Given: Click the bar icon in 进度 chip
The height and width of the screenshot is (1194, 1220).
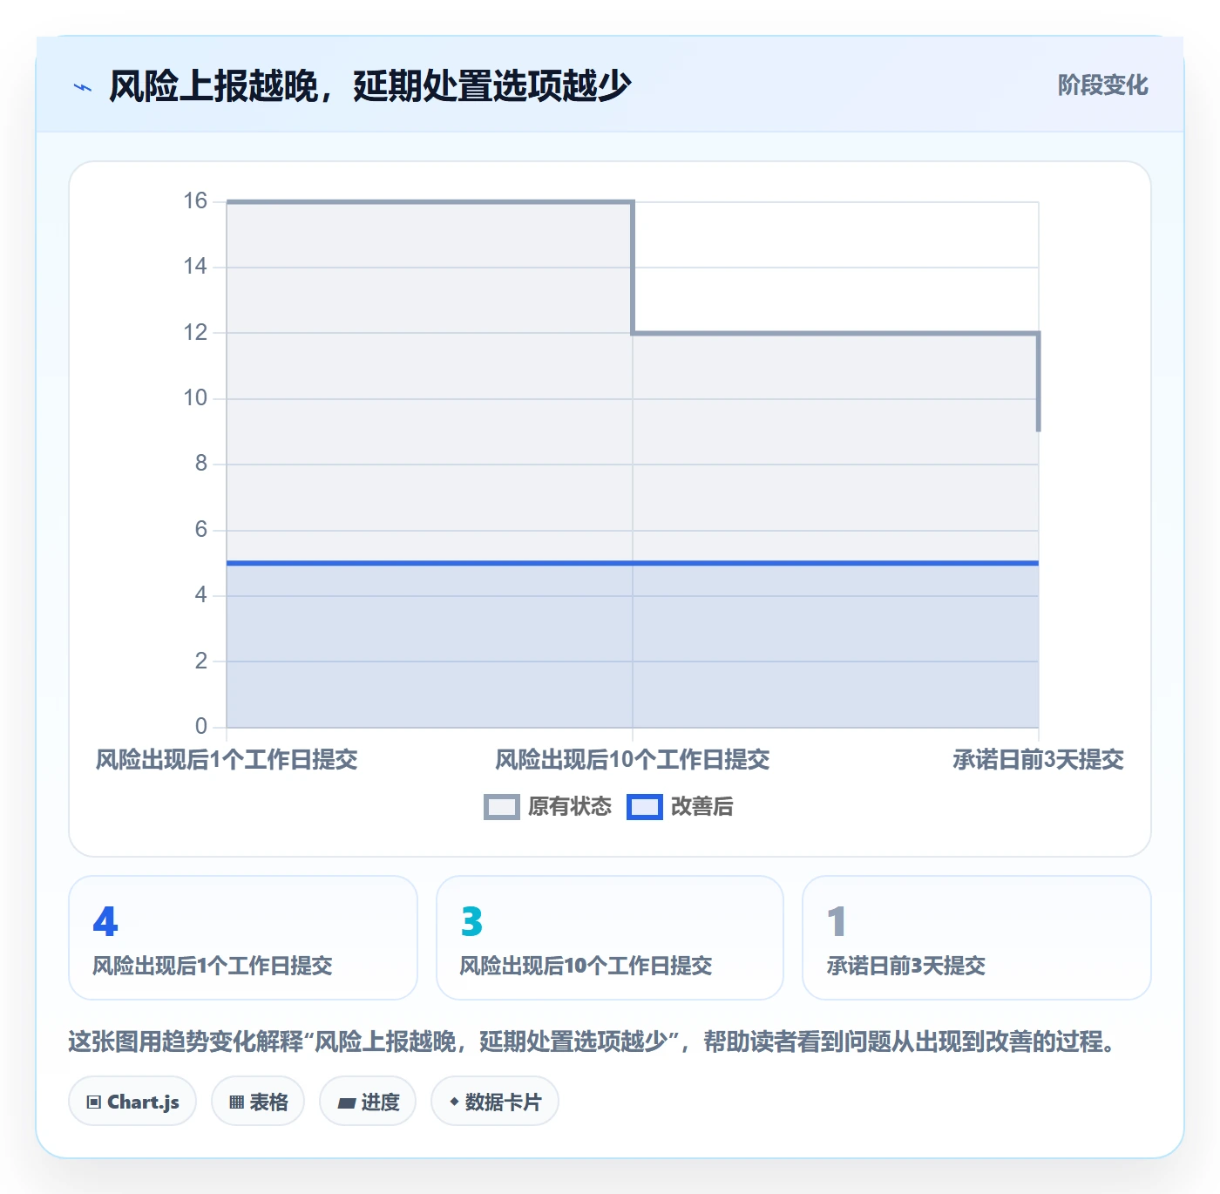Looking at the screenshot, I should pyautogui.click(x=347, y=1103).
